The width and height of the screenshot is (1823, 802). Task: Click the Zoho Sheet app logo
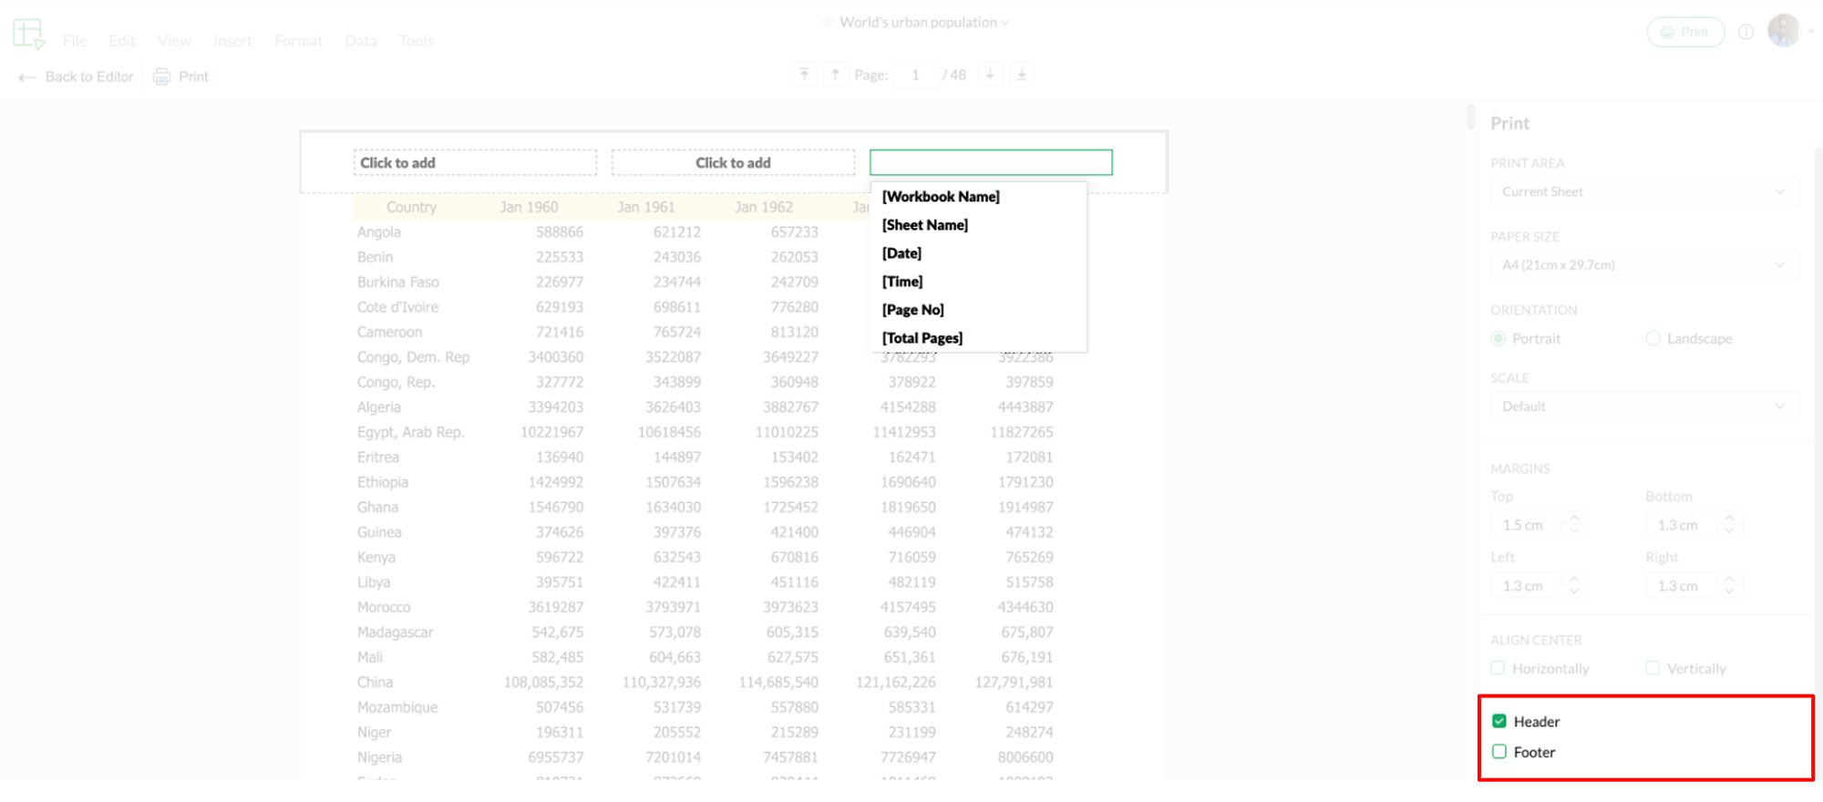[x=28, y=34]
